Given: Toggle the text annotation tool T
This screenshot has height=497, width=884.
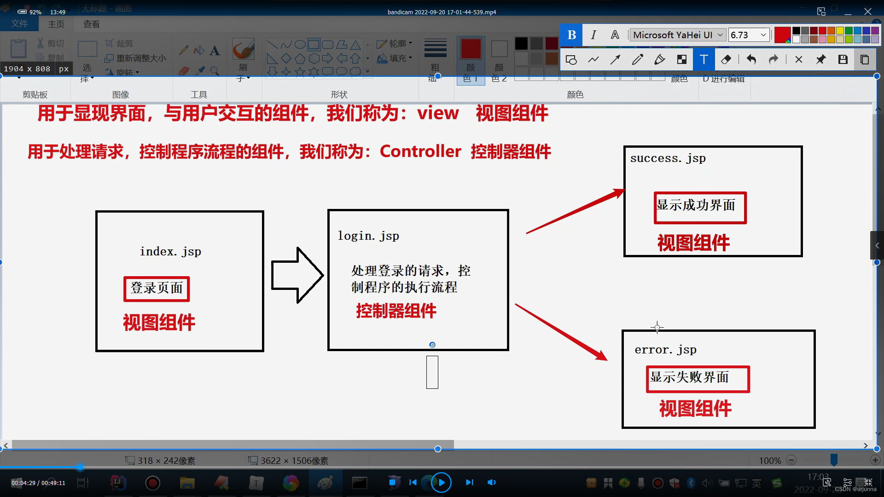Looking at the screenshot, I should pos(704,59).
